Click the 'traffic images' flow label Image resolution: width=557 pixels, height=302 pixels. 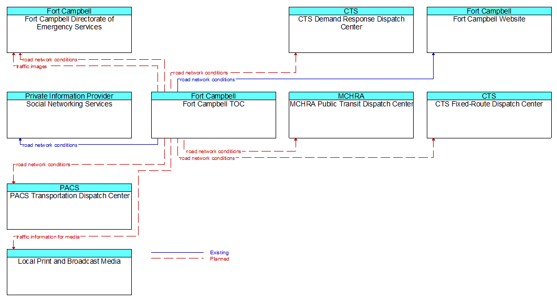coord(31,67)
